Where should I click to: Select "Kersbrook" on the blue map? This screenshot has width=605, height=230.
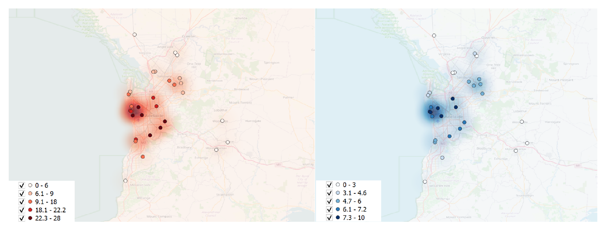(514, 82)
